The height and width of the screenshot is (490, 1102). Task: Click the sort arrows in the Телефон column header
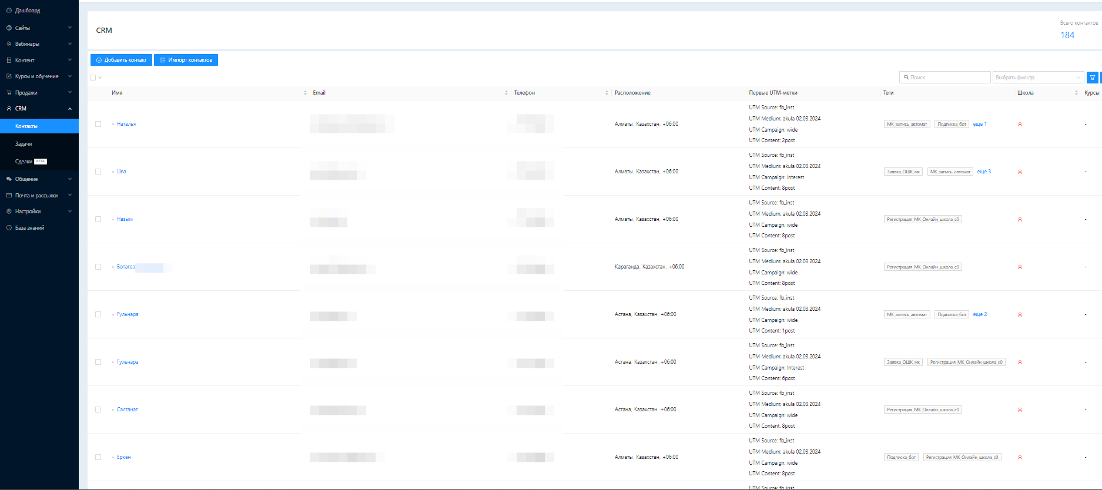[x=607, y=93]
